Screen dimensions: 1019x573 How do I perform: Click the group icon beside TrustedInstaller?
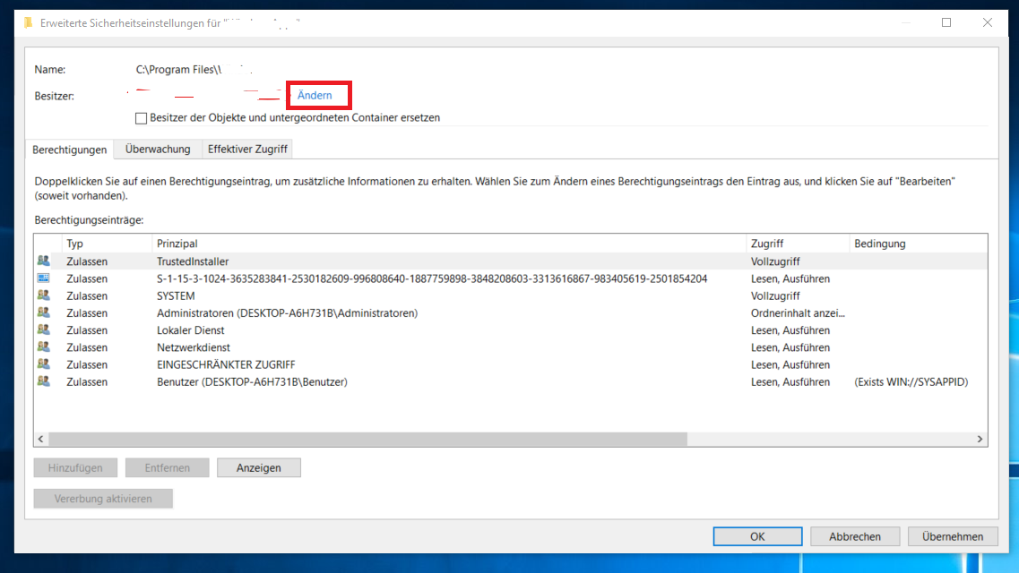(x=44, y=261)
